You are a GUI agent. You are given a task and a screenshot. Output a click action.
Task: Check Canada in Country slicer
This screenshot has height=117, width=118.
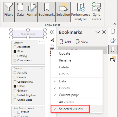(15, 77)
